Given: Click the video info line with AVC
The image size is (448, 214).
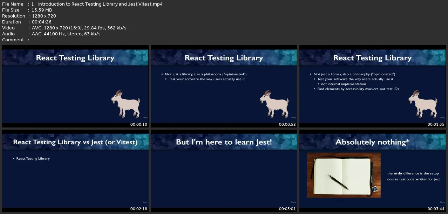Looking at the screenshot, I should coord(79,28).
